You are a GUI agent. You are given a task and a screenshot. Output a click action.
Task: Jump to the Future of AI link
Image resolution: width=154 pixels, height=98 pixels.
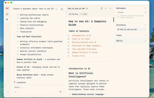[x=78, y=56]
